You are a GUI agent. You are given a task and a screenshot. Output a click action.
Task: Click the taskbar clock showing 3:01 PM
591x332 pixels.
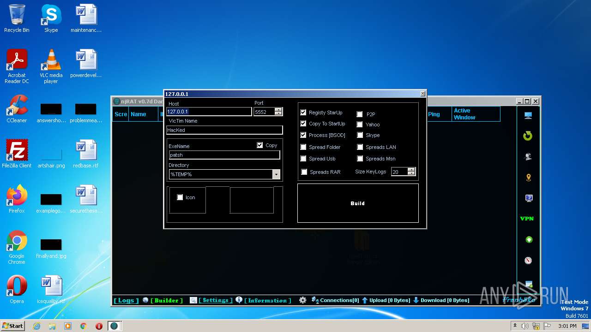[567, 326]
